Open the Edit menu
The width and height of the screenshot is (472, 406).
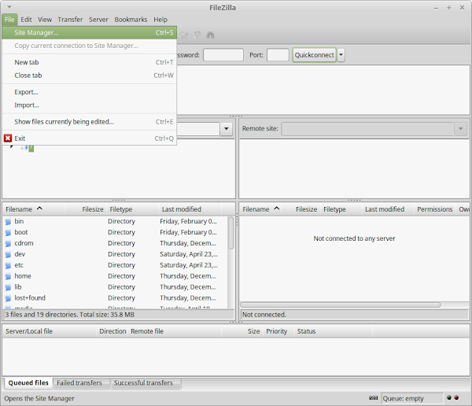pyautogui.click(x=26, y=20)
